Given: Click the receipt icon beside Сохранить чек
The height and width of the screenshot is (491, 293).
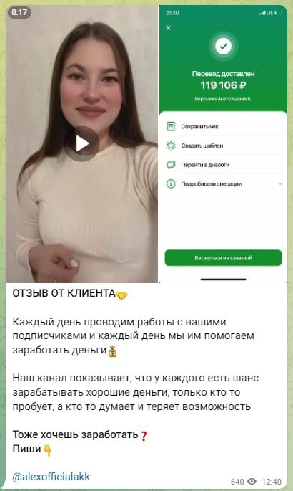Looking at the screenshot, I should [171, 126].
